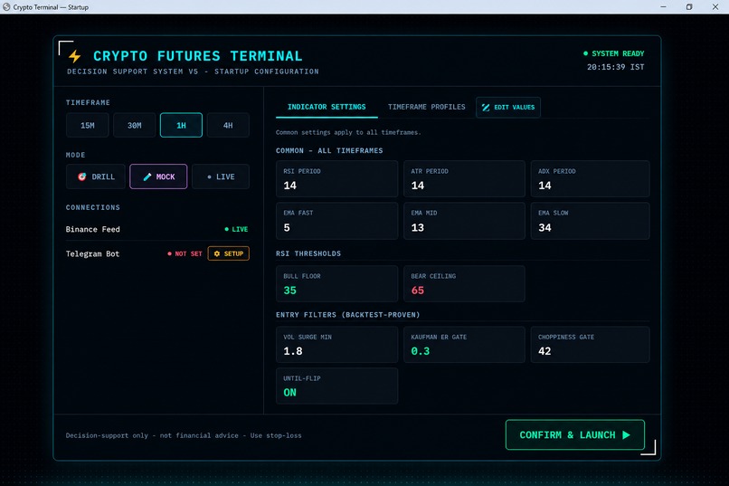Open the Indicator Settings tab
Screen dimensions: 729x486
click(x=327, y=107)
